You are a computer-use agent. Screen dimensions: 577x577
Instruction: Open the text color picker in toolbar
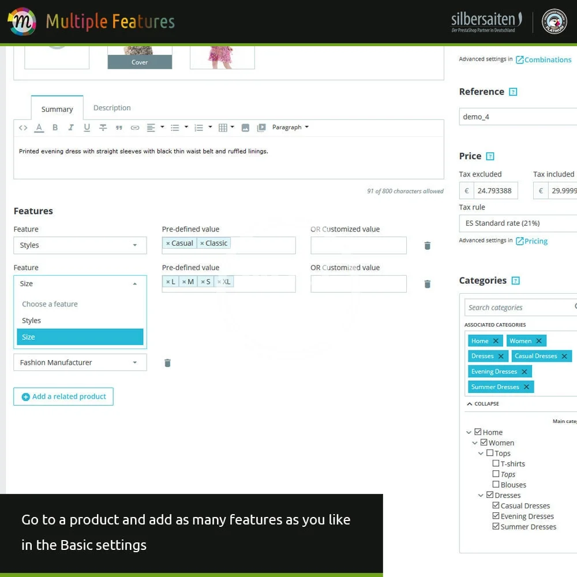39,128
